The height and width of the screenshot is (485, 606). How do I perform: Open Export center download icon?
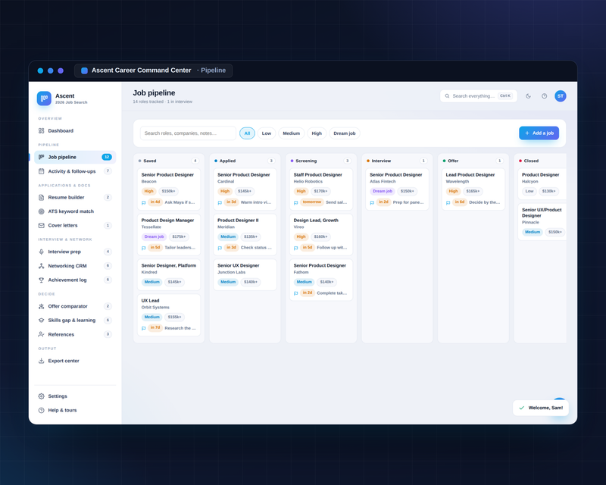pos(42,361)
